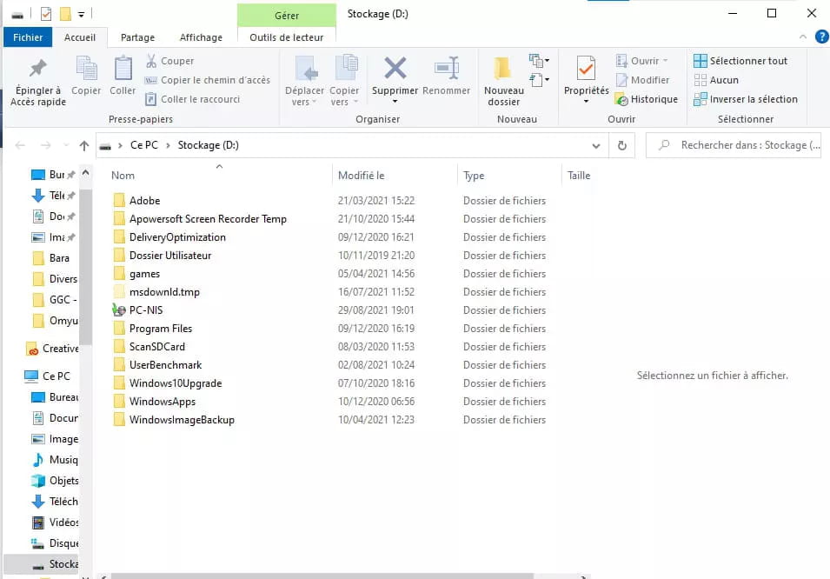The height and width of the screenshot is (579, 830).
Task: Sort by the Taille column header
Action: tap(579, 176)
